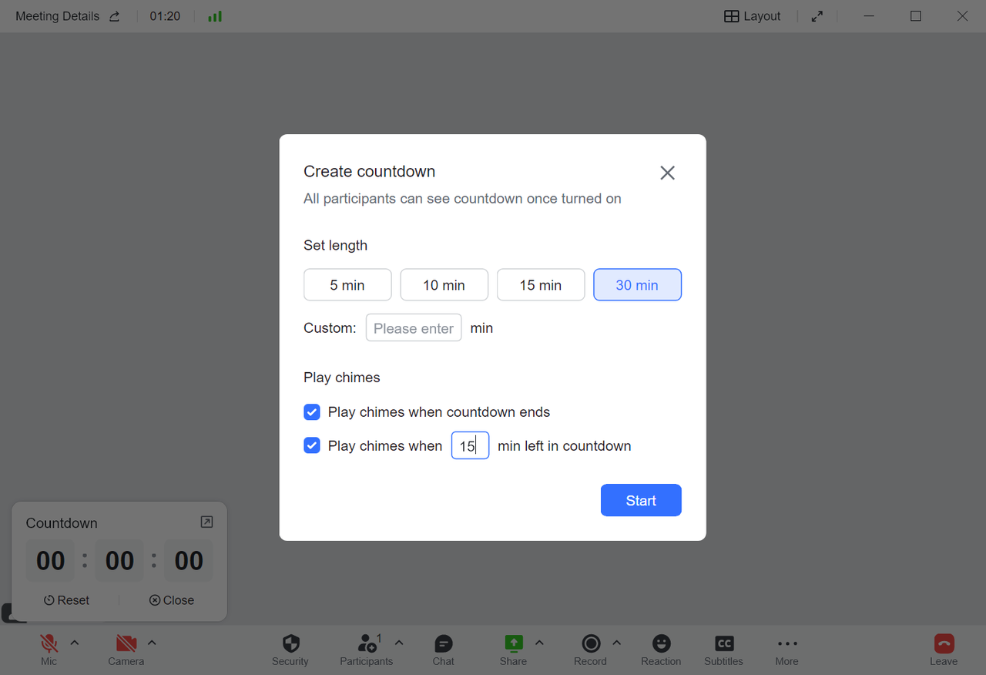Uncheck Play chimes when countdown ends

click(312, 412)
